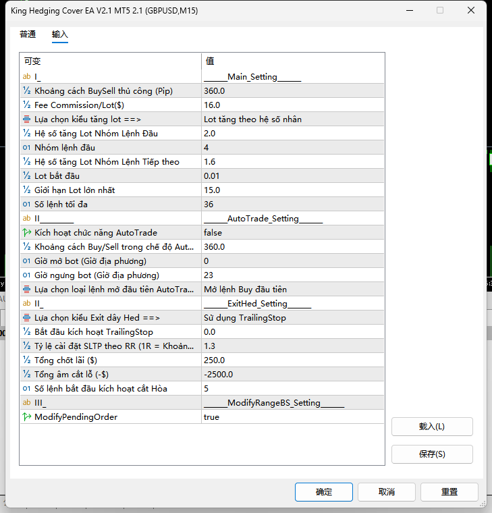Click the enum icon beside Lựa chọn kiểu Exit dây Hed
The width and height of the screenshot is (492, 513).
click(26, 318)
